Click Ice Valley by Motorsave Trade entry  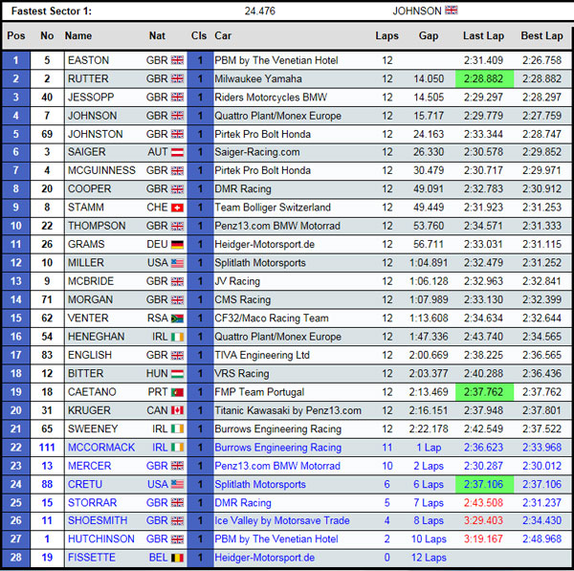[x=282, y=521]
